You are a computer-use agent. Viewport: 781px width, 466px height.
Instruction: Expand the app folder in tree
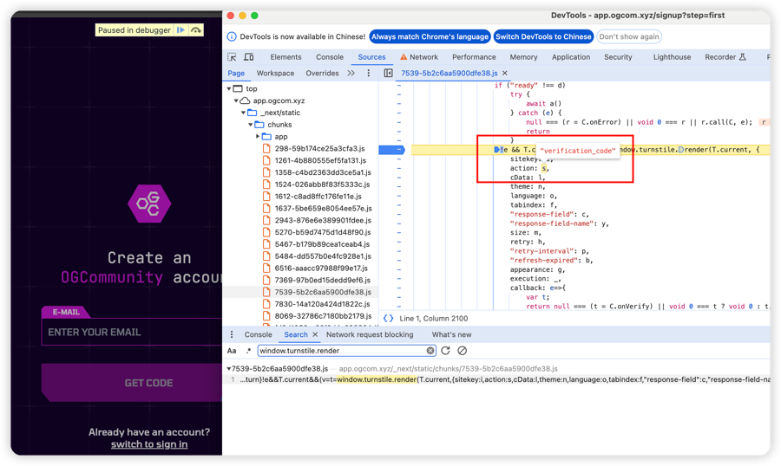point(258,137)
